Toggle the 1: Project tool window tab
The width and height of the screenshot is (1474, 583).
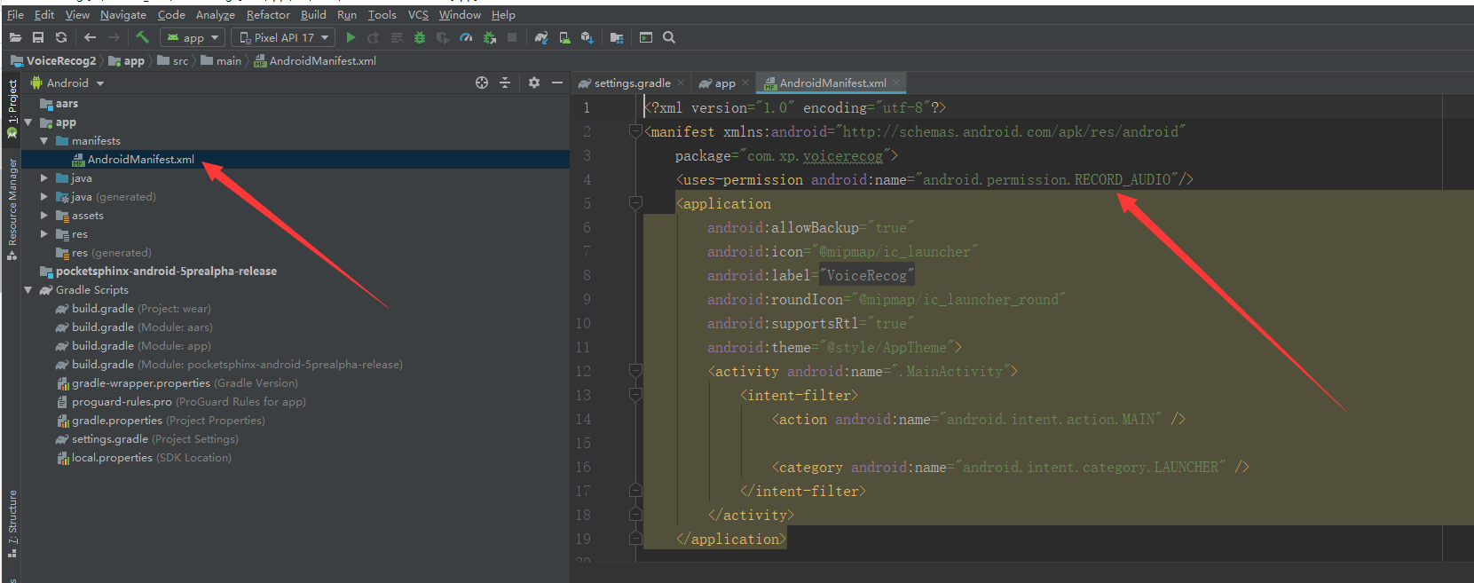[x=12, y=108]
